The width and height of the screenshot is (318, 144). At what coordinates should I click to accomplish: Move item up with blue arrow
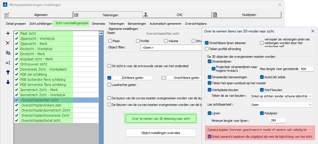pos(8,72)
